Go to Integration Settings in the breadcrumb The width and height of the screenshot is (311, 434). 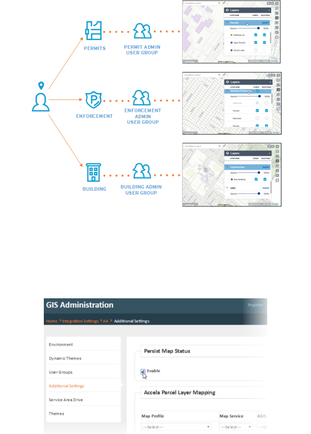(x=80, y=321)
